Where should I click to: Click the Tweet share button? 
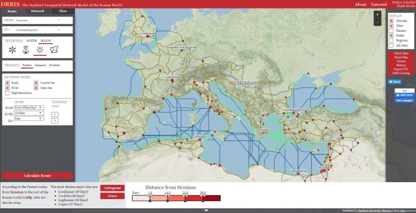tap(394, 82)
